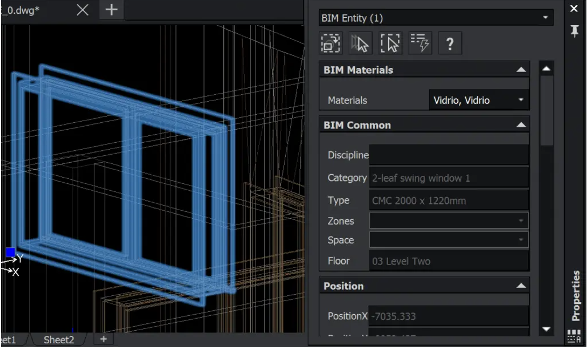Click the quick select arrow icon

point(361,43)
